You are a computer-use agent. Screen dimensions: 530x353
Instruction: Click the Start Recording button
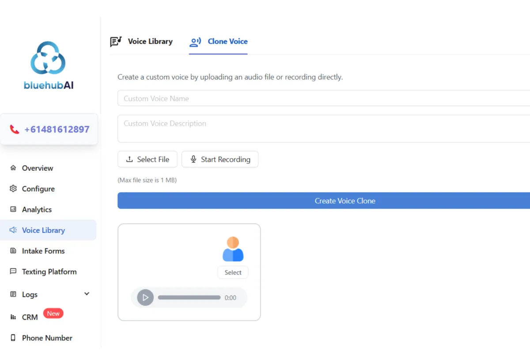coord(220,159)
